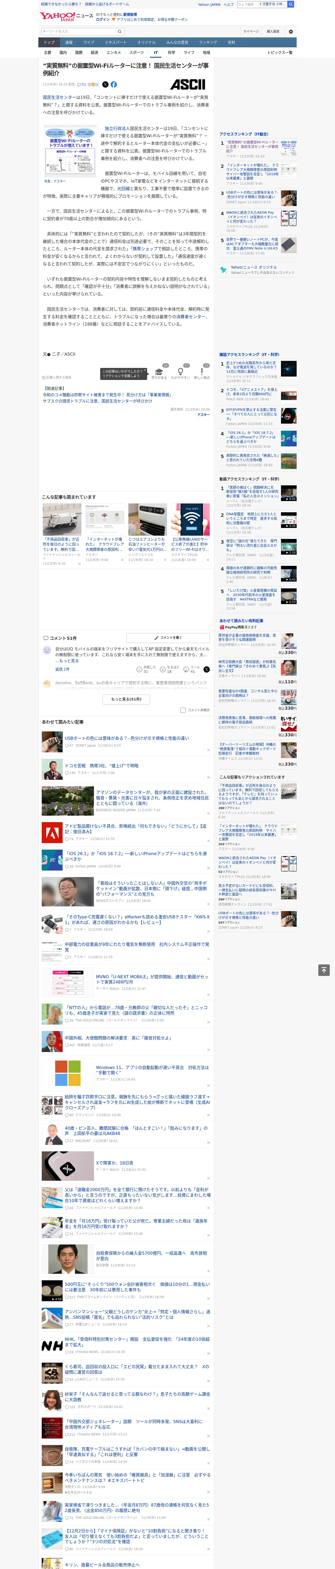This screenshot has height=1569, width=335.
Task: Open 'Windows 11、アプリの自動起動が遅い不具合' article
Action: [152, 1070]
